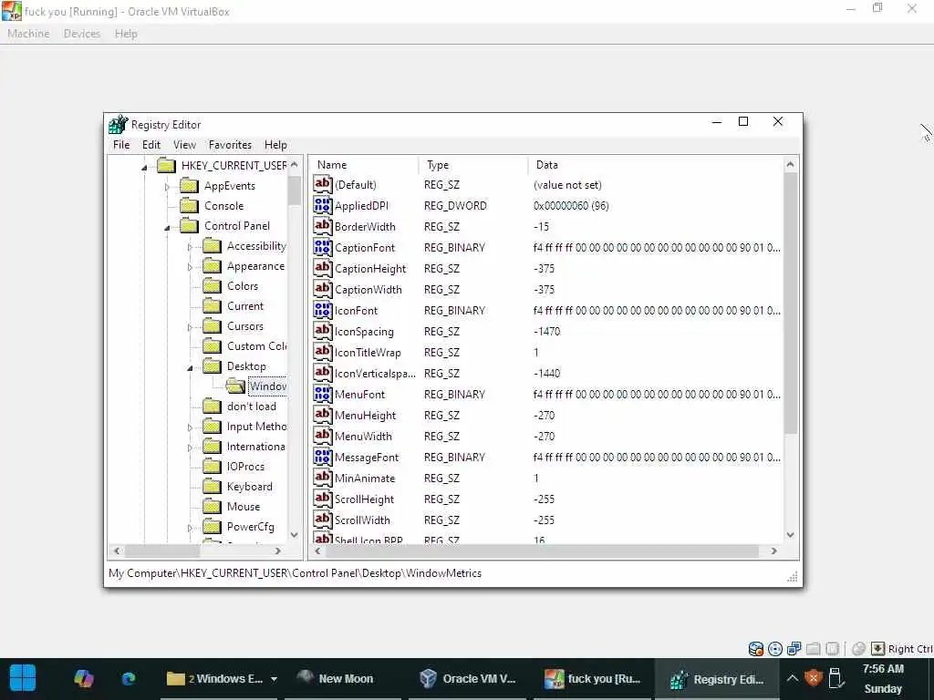Click the MinAnimate string value icon

pos(322,478)
